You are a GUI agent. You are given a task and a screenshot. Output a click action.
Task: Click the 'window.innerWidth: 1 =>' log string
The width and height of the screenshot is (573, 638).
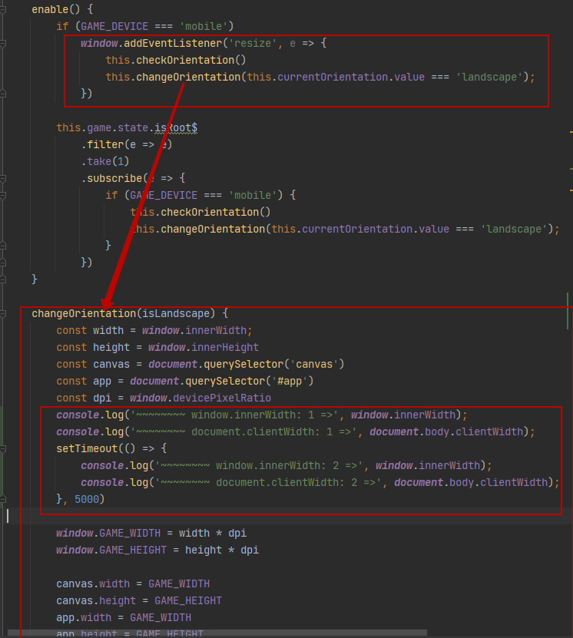pos(234,415)
